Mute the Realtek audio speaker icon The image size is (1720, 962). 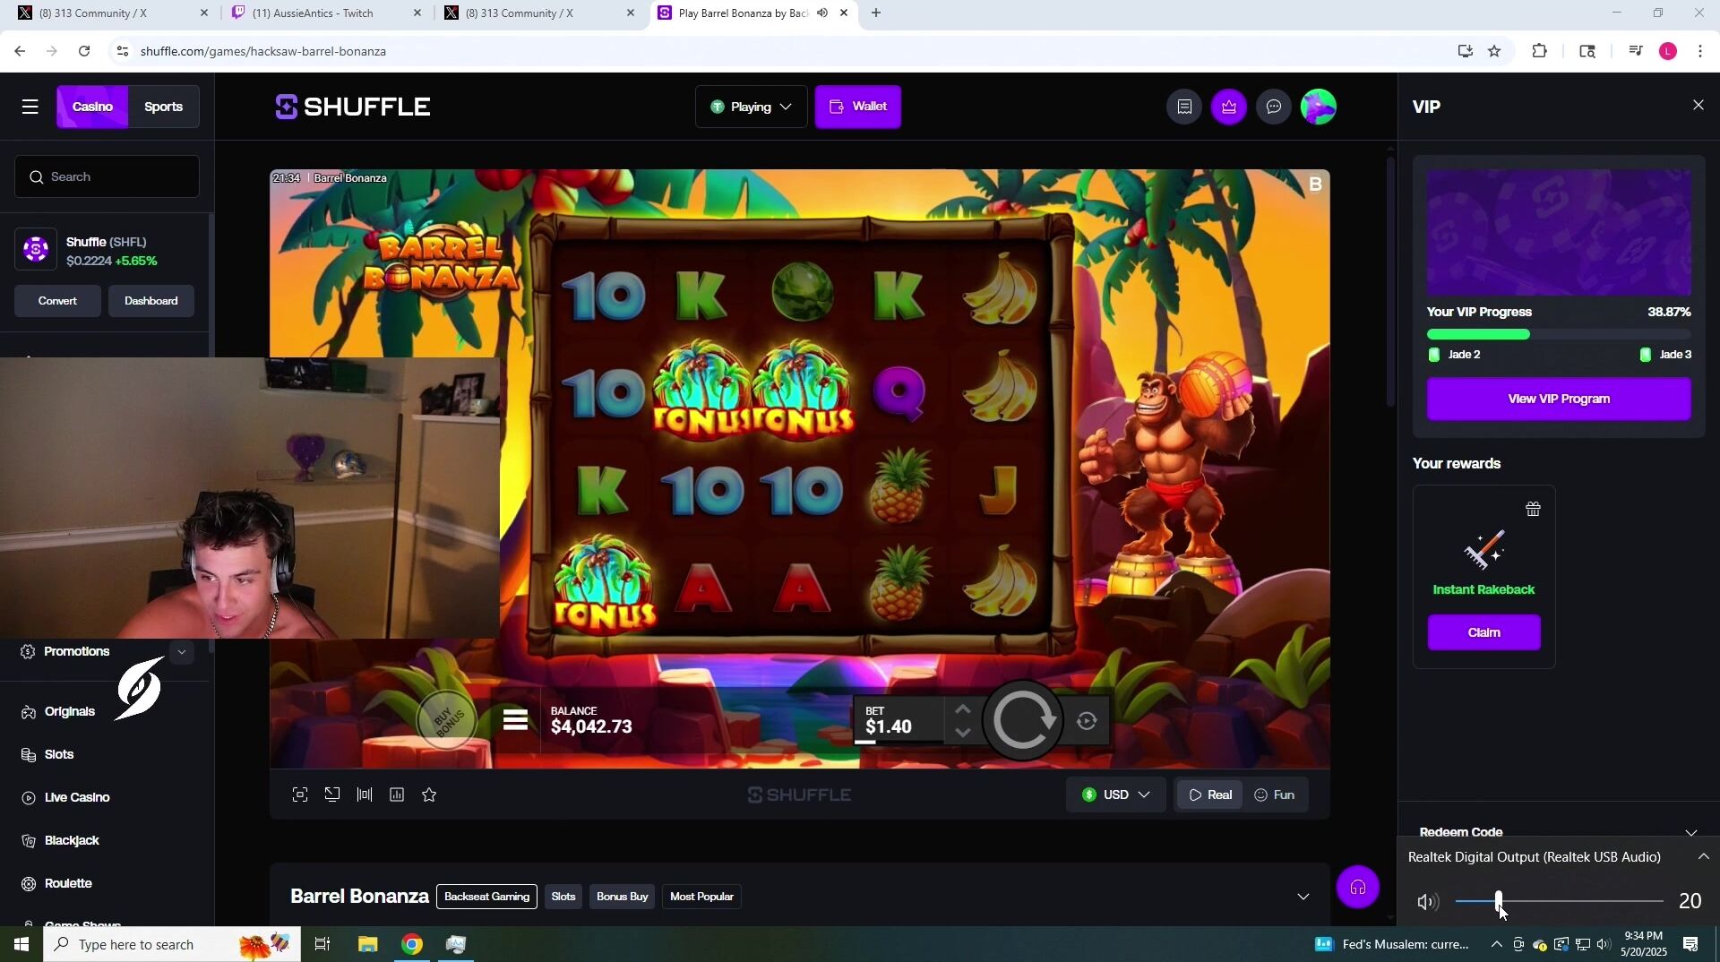[x=1427, y=903]
